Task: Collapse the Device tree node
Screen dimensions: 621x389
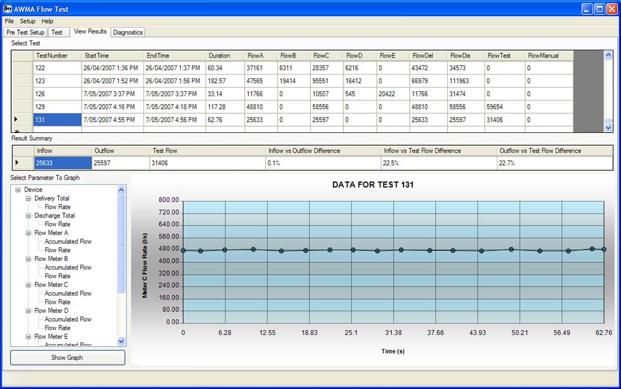Action: 18,190
